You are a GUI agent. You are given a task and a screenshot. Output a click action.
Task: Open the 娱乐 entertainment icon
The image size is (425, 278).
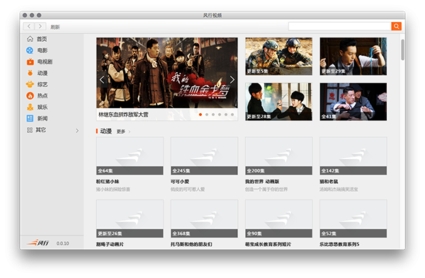coord(30,108)
